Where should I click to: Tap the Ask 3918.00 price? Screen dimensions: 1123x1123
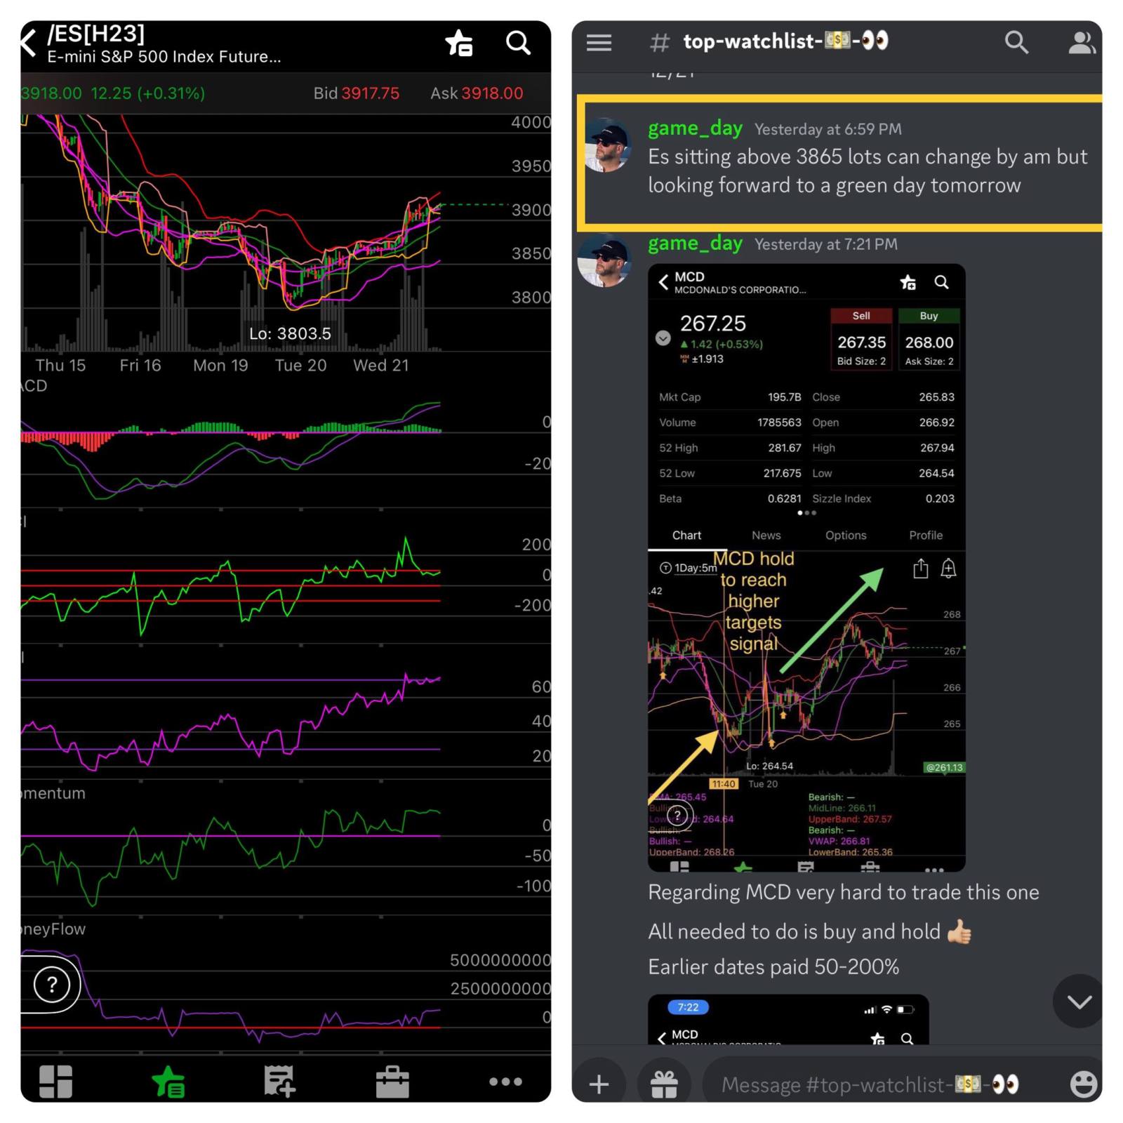477,93
